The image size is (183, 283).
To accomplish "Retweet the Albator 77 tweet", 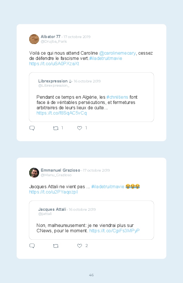I will (x=56, y=128).
